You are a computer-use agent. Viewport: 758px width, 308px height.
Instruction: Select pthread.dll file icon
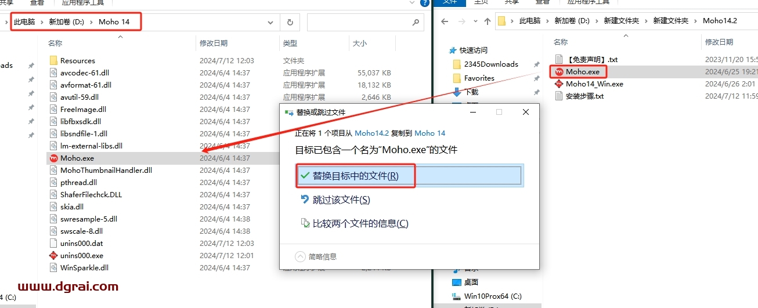coord(53,182)
